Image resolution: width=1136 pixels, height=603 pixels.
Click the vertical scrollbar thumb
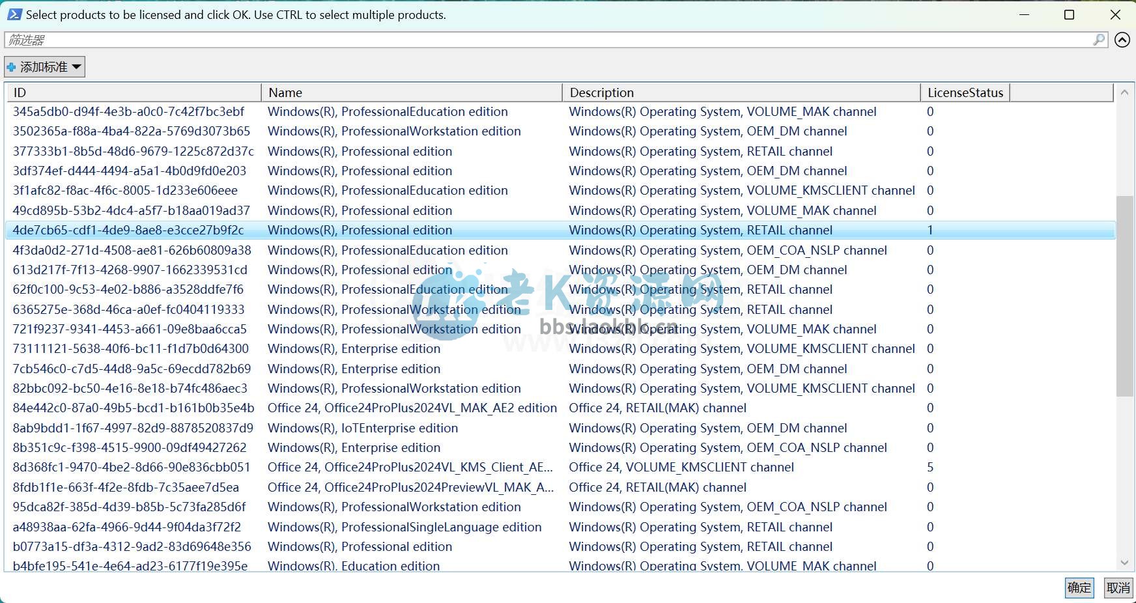tap(1124, 296)
